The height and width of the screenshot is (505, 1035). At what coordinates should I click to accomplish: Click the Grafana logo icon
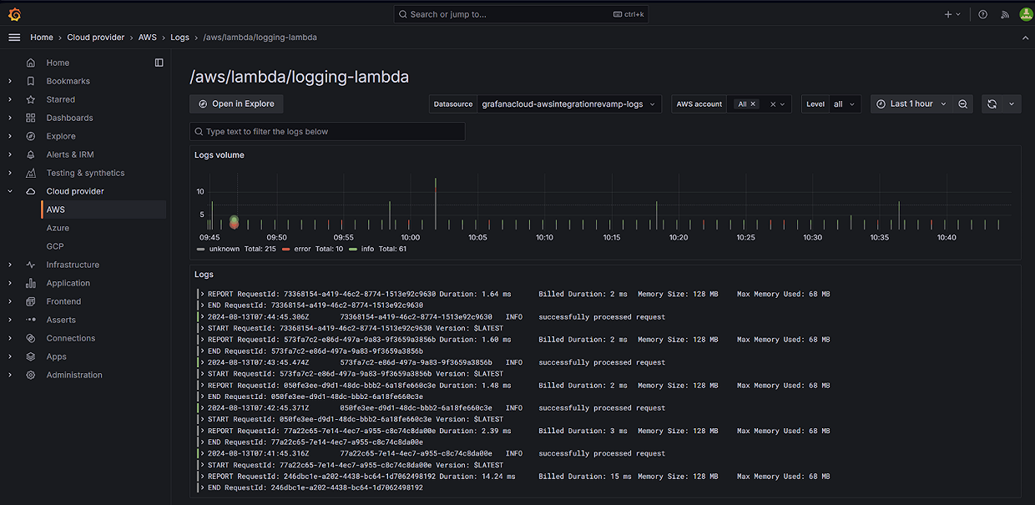[14, 14]
